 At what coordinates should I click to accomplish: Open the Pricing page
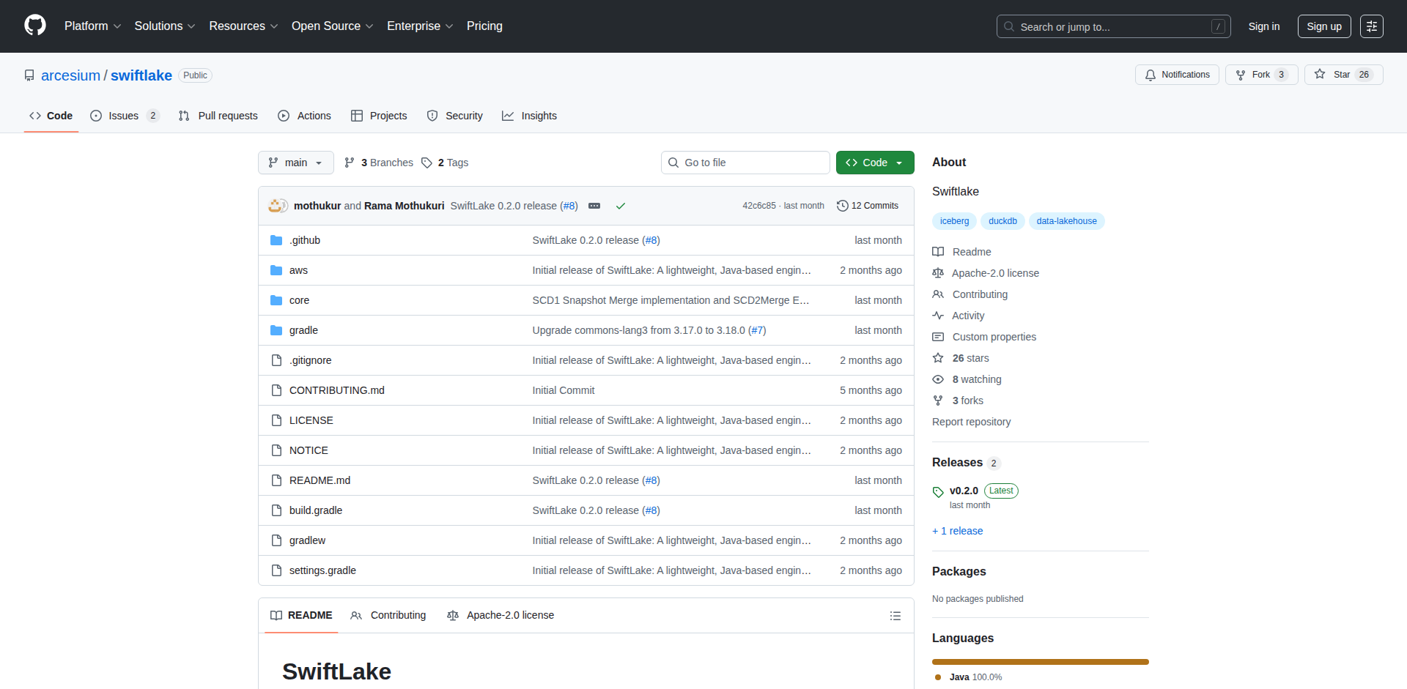coord(484,26)
